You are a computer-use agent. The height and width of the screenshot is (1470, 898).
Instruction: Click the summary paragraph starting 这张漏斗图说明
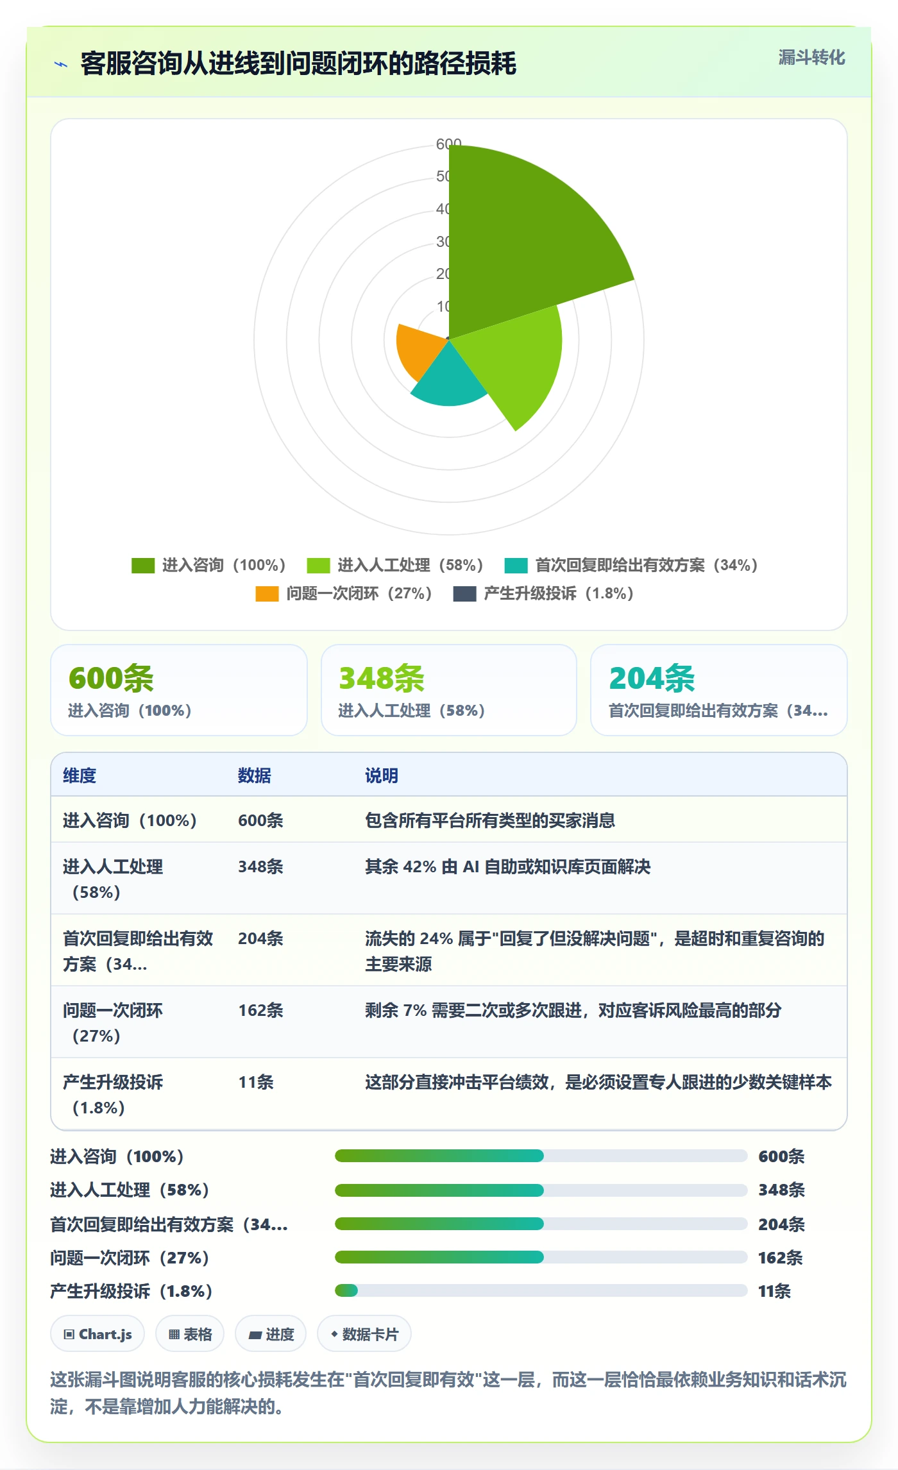[448, 1393]
